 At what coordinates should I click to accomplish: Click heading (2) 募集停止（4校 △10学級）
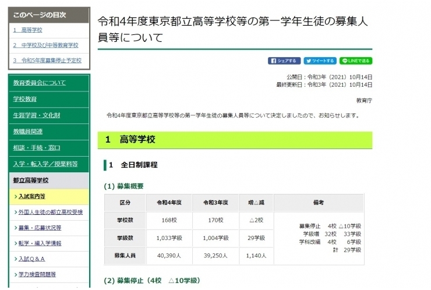[152, 280]
